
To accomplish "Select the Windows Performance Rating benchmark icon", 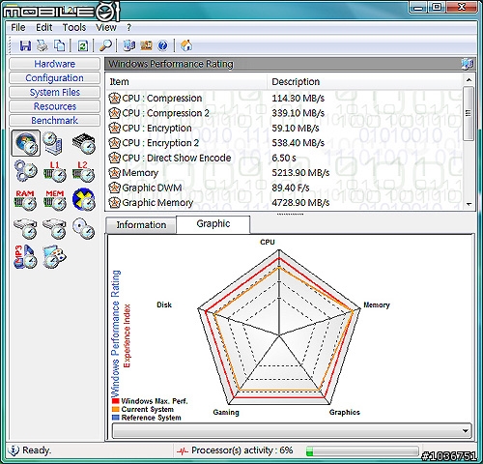I will (26, 143).
